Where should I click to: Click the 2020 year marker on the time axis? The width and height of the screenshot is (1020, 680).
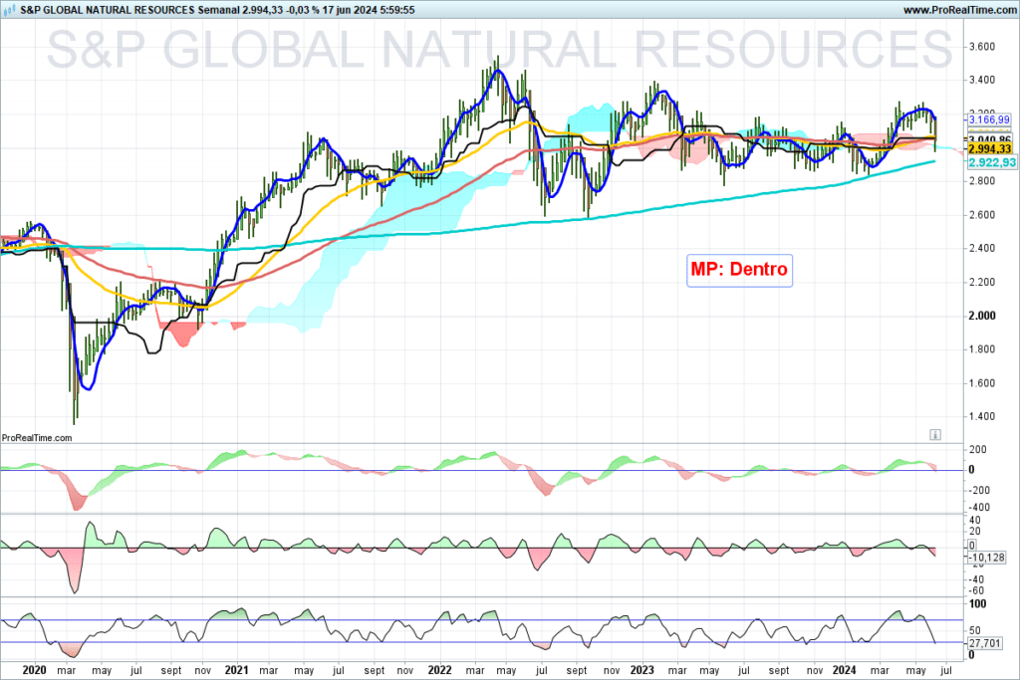coord(34,670)
